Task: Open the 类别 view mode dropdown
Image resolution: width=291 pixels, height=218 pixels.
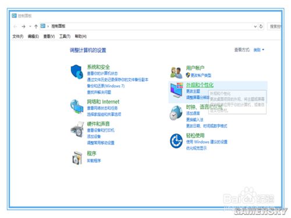Action: [x=259, y=50]
